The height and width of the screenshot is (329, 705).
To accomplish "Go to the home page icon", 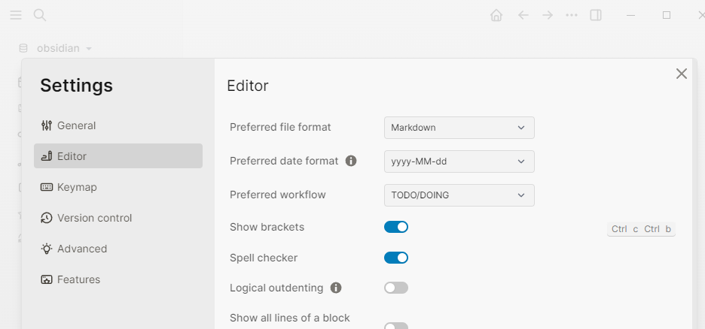I will pyautogui.click(x=496, y=15).
